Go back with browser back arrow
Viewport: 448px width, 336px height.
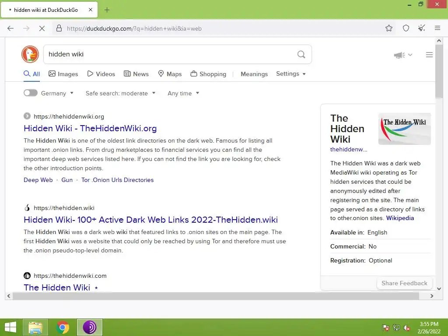[10, 28]
